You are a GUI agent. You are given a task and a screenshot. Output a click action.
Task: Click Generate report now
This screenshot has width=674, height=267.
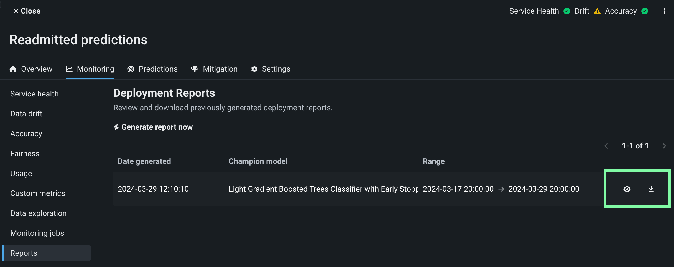pyautogui.click(x=153, y=127)
